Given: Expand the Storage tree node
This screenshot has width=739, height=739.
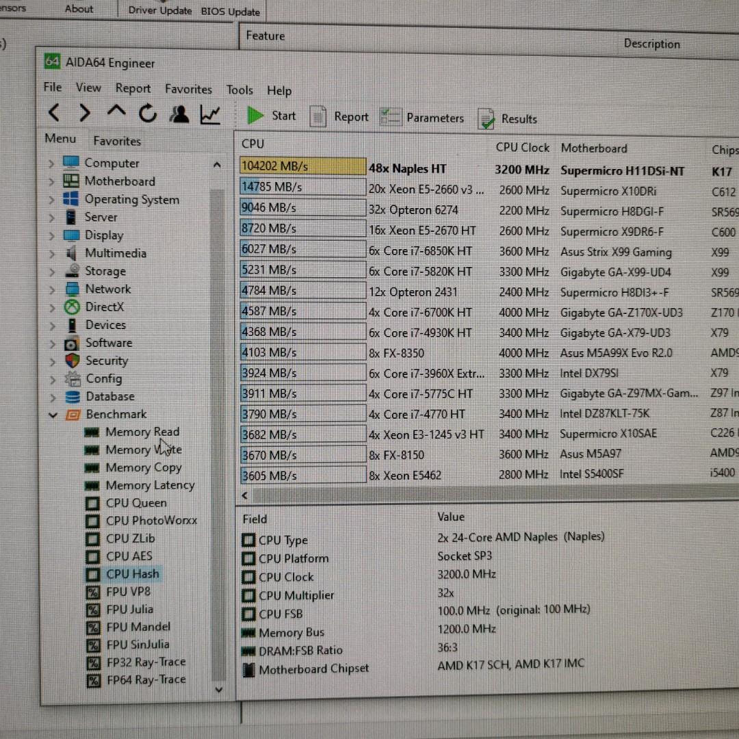Looking at the screenshot, I should coord(52,272).
